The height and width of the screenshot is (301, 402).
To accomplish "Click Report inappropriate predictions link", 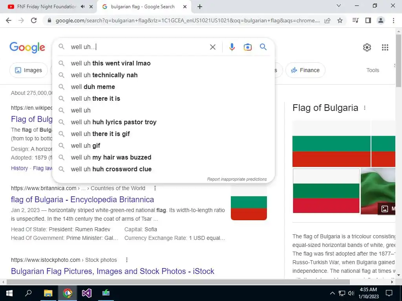I will (x=237, y=179).
